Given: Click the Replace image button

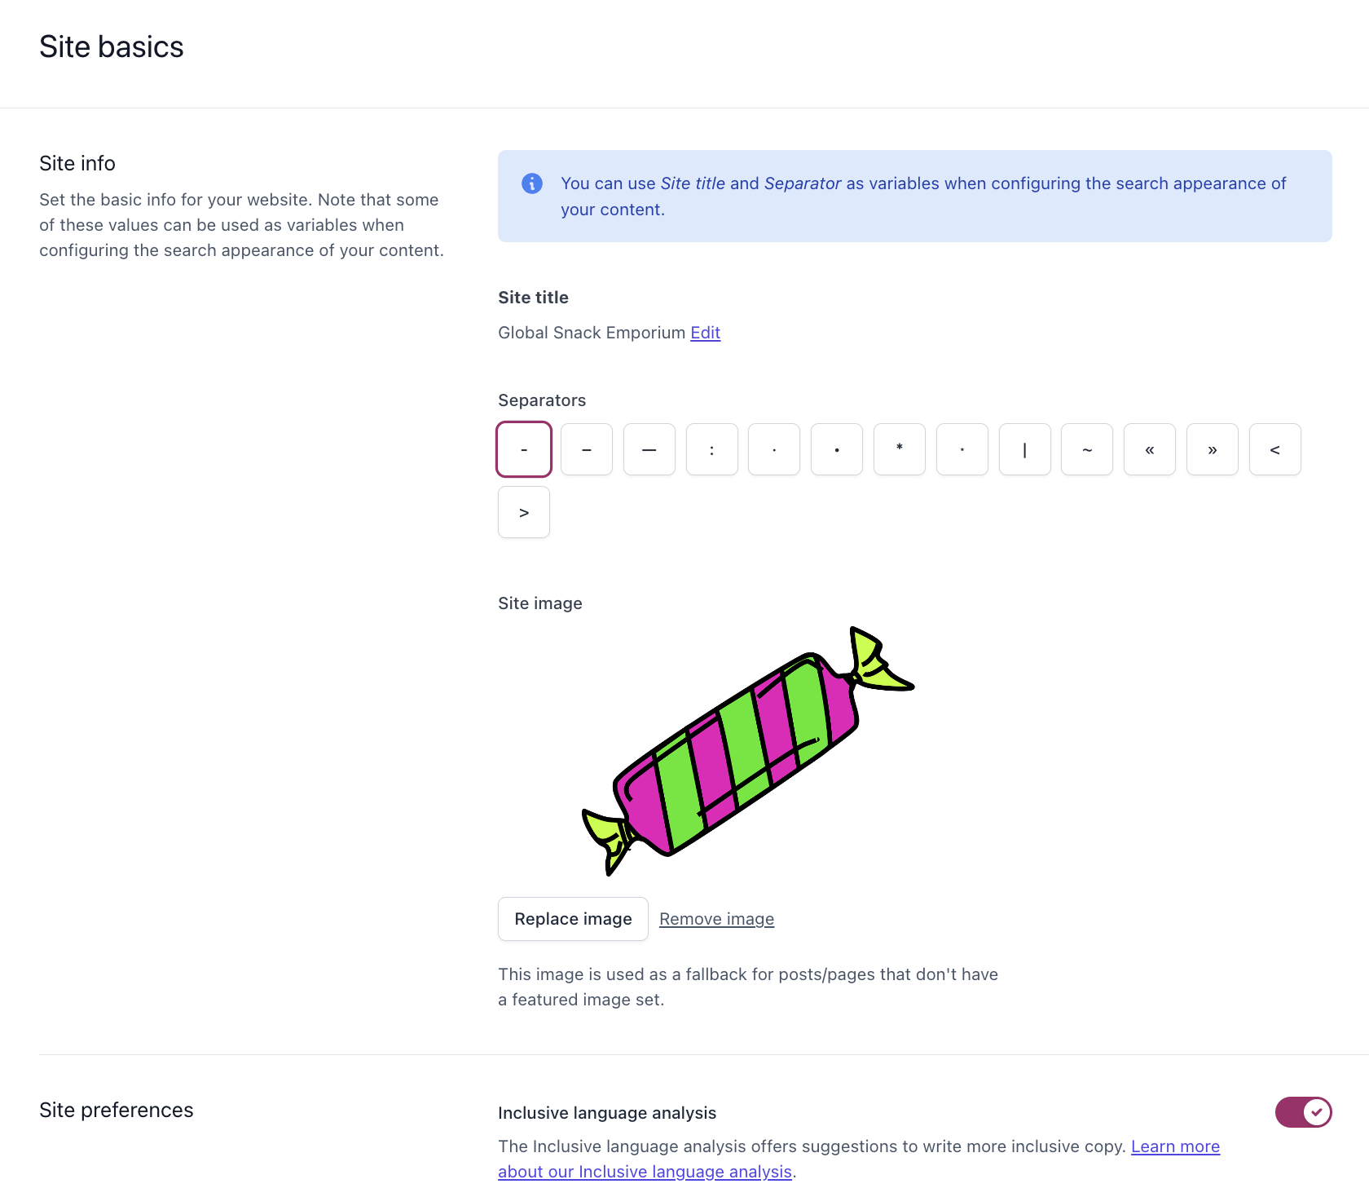Looking at the screenshot, I should point(573,919).
